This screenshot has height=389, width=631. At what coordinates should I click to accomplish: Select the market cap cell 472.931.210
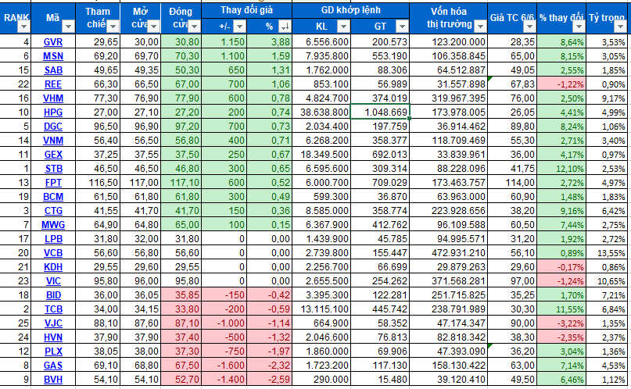449,253
